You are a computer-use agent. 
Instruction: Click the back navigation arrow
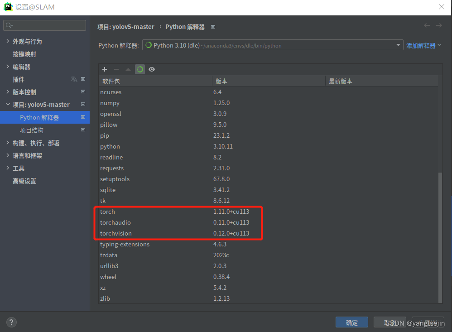[x=427, y=26]
